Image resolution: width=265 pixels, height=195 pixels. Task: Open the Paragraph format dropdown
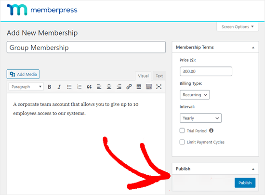(26, 87)
